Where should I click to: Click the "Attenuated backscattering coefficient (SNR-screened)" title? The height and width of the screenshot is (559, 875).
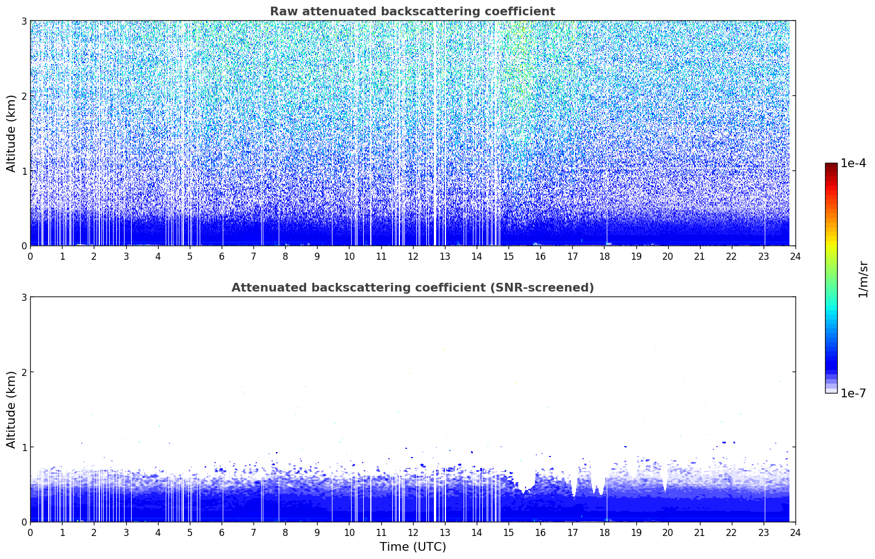click(413, 288)
